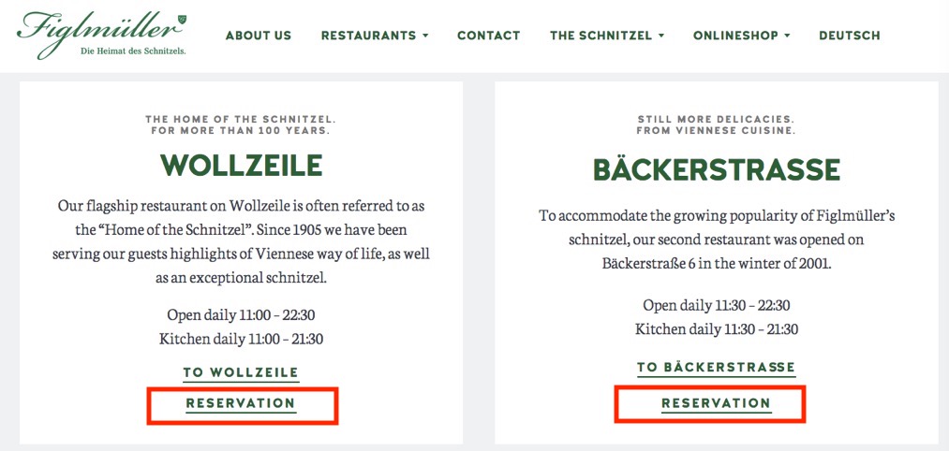
Task: Click the Bäckerstrasse opening hours text
Action: (717, 317)
